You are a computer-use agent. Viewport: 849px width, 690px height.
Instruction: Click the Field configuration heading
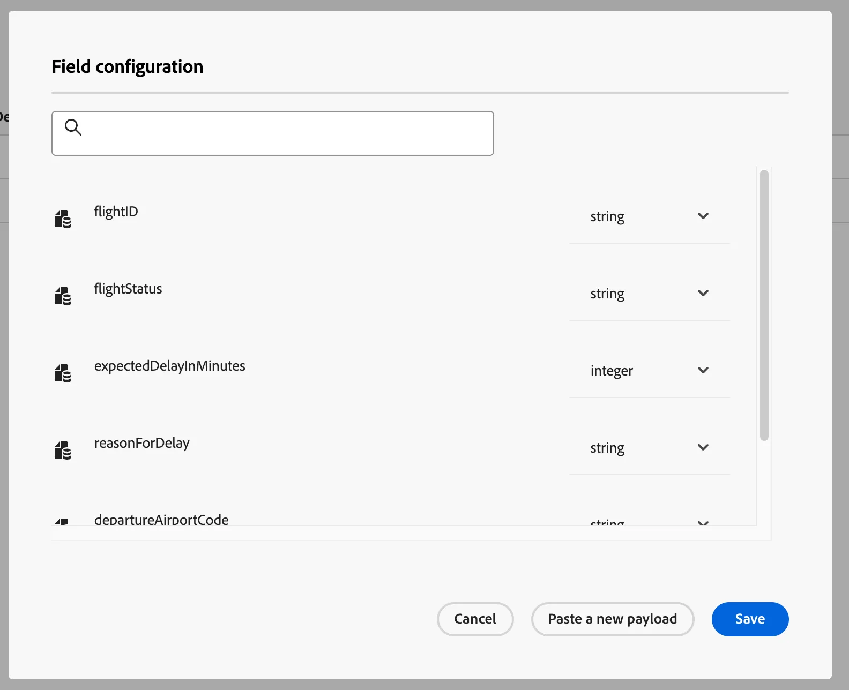(128, 67)
